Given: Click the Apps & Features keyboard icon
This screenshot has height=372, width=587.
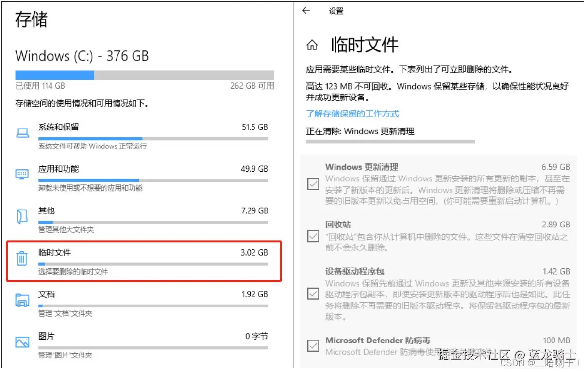Looking at the screenshot, I should click(x=22, y=174).
